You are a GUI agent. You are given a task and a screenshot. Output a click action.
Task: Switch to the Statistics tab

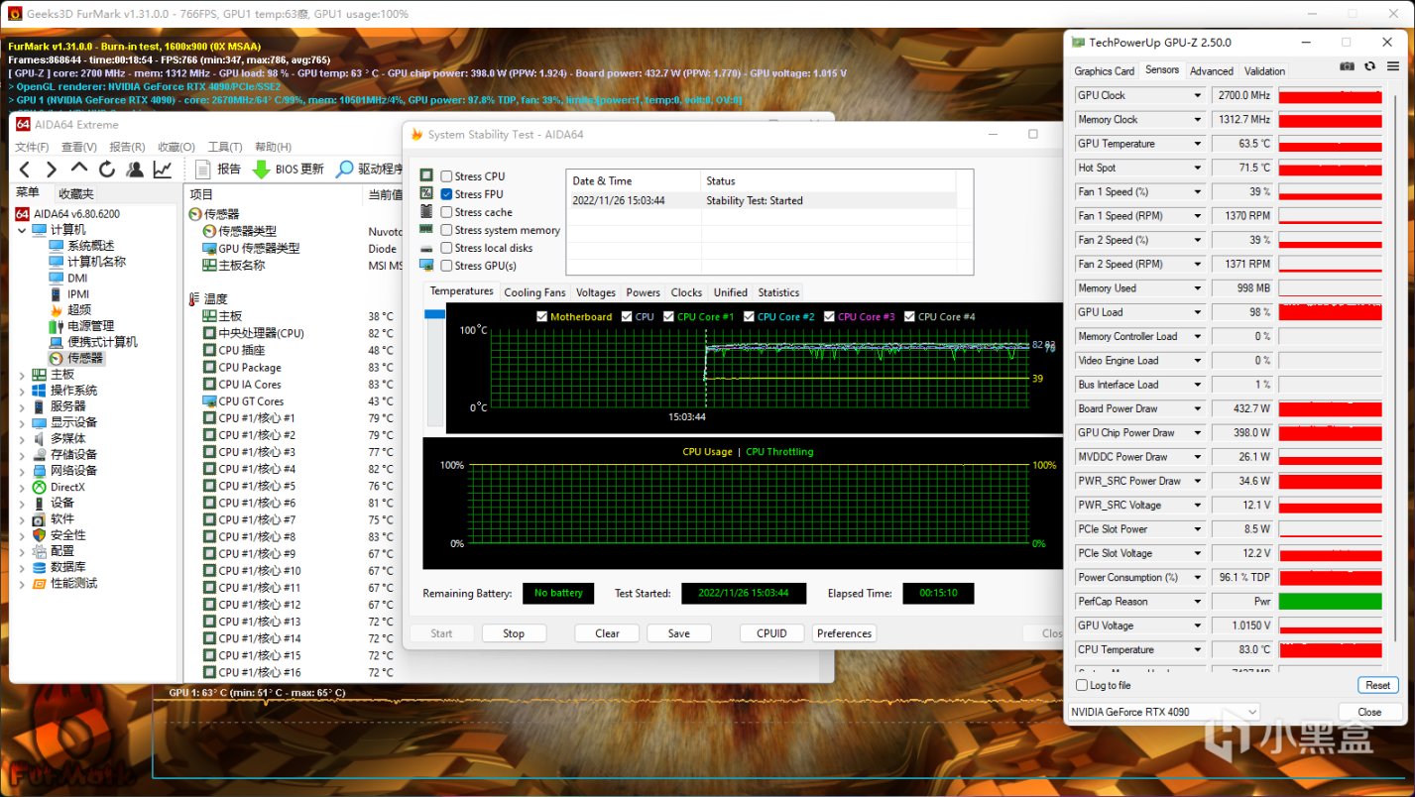(x=778, y=292)
